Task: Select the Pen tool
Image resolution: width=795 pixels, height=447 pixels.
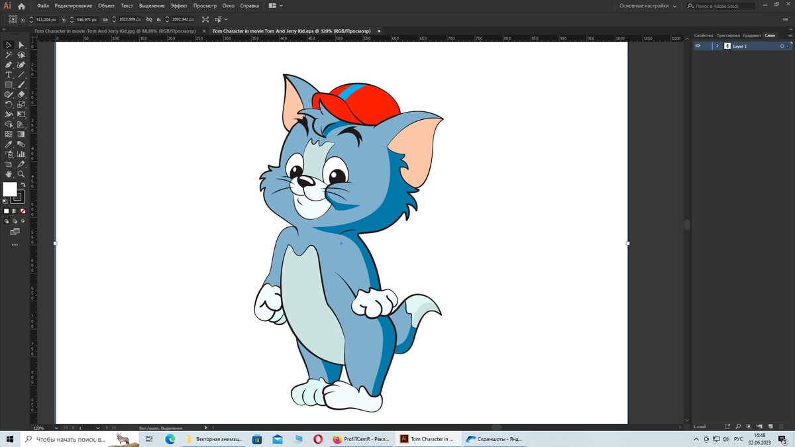Action: [9, 65]
